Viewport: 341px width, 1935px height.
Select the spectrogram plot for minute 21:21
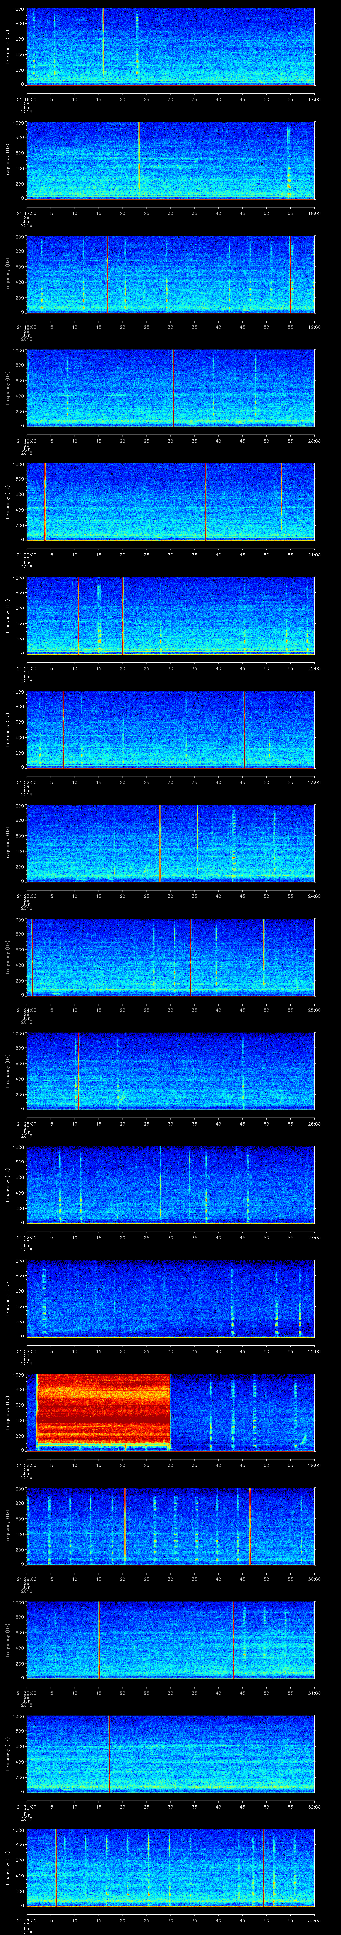pos(170,615)
